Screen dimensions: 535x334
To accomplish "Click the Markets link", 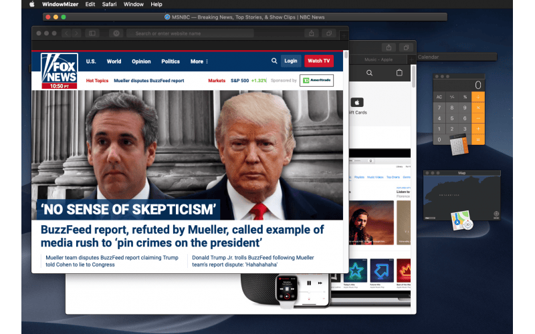I will 217,80.
